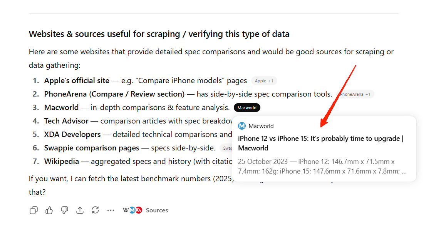Open the more options ellipsis menu
The width and height of the screenshot is (436, 237).
coord(111,210)
